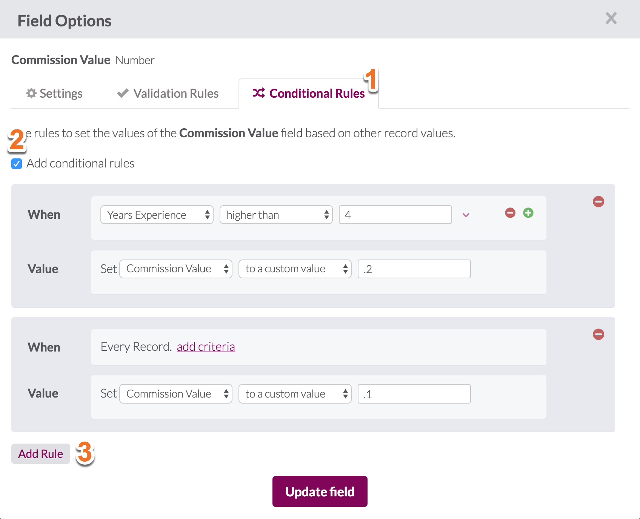This screenshot has width=640, height=519.
Task: Click the Add Rule button
Action: click(x=41, y=454)
